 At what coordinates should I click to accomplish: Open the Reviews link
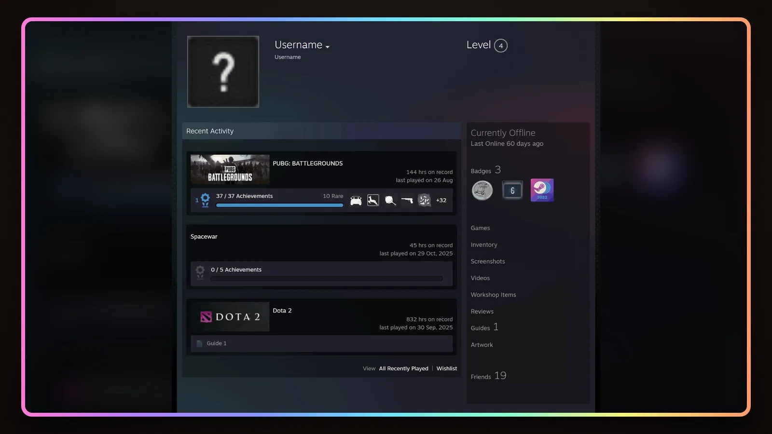tap(482, 312)
